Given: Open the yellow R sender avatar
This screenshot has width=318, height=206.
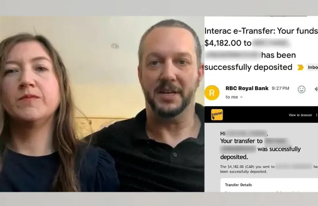Looking at the screenshot, I should pos(212,92).
